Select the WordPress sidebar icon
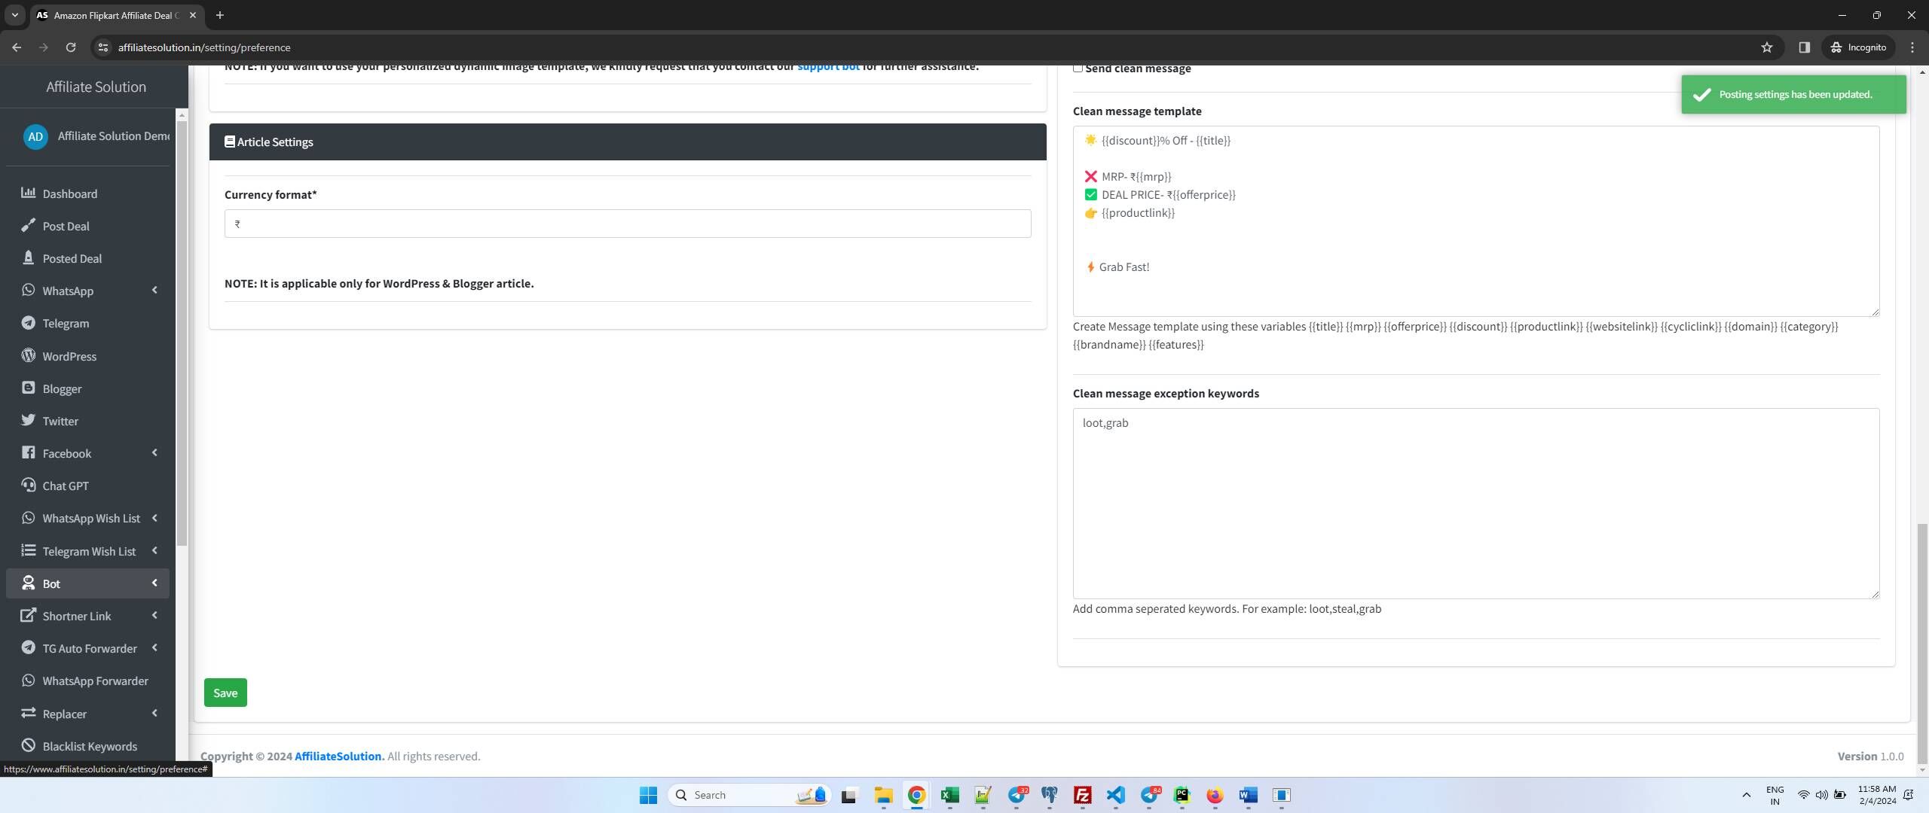The height and width of the screenshot is (813, 1929). tap(28, 355)
